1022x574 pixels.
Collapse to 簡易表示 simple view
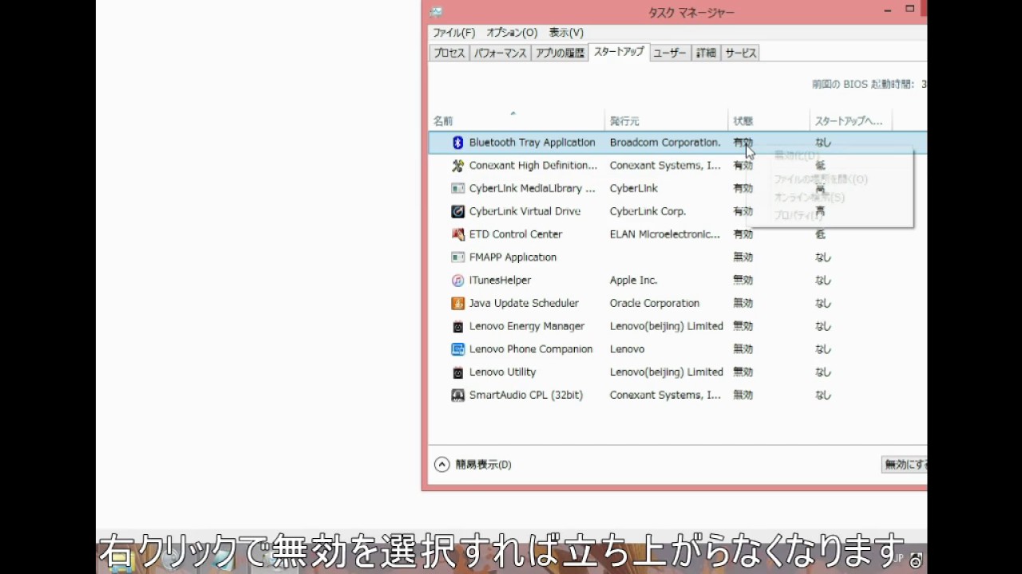pyautogui.click(x=473, y=465)
